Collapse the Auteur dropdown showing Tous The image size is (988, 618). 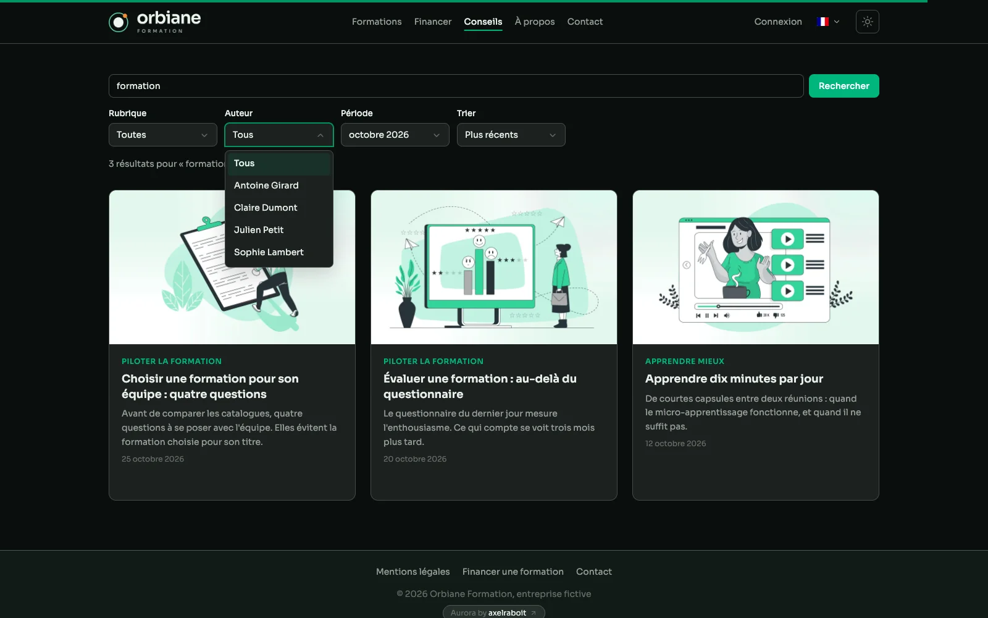278,135
